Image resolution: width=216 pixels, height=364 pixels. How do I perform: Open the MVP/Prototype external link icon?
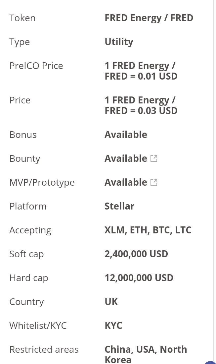[154, 182]
